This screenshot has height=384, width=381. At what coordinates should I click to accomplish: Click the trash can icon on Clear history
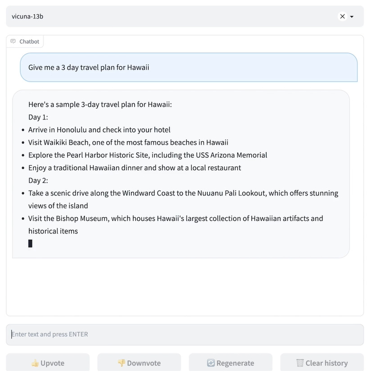(x=300, y=363)
